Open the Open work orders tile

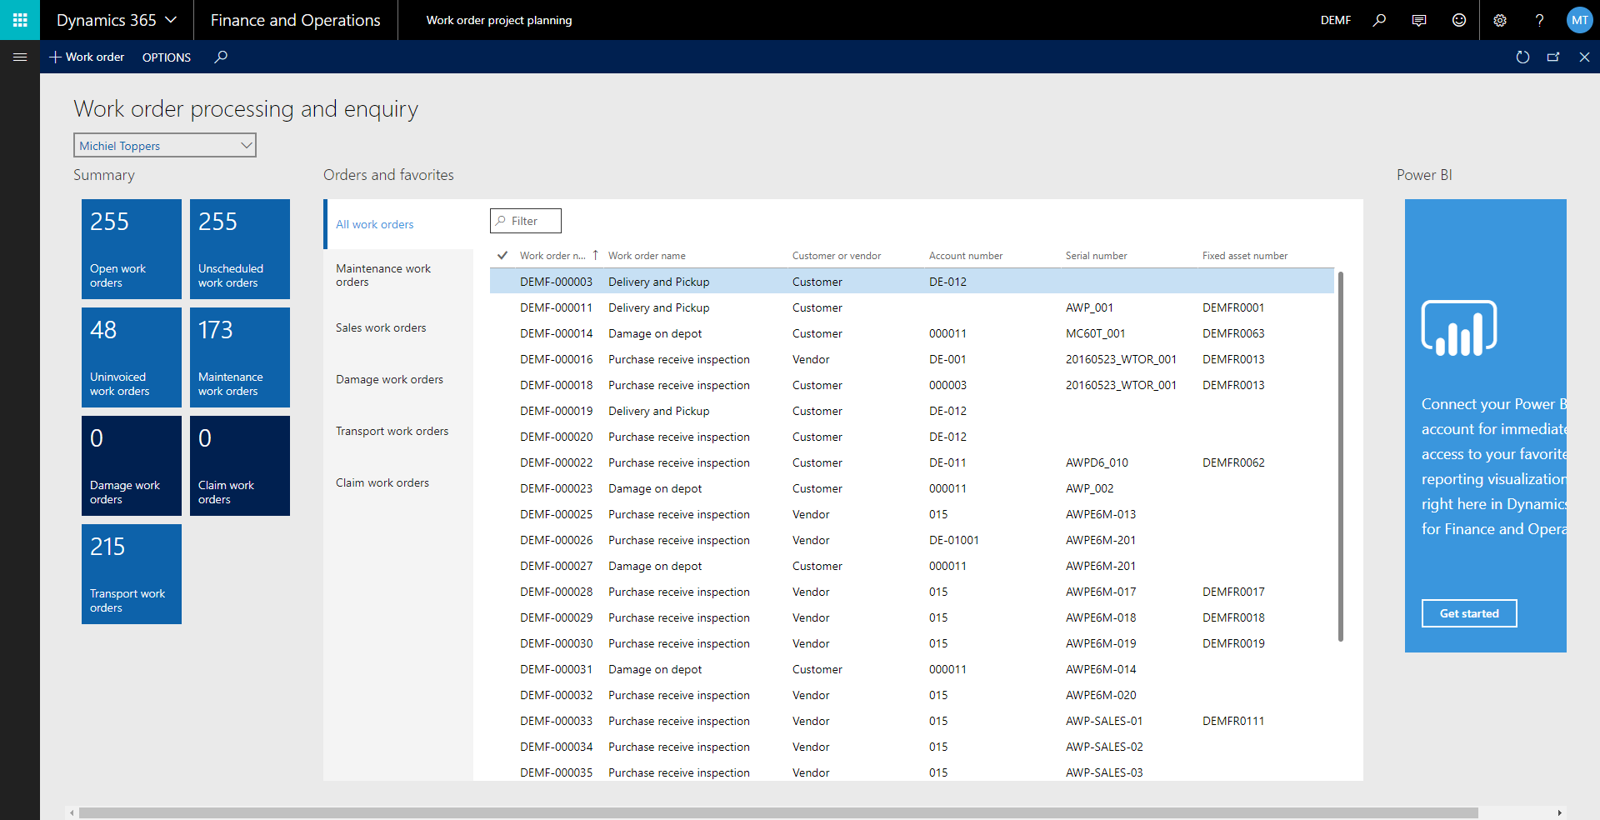coord(132,249)
